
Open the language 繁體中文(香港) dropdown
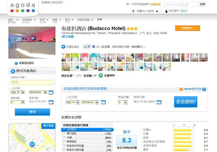coord(147,11)
